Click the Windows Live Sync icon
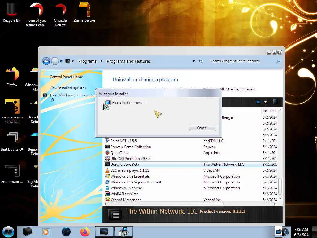317x238 pixels. coord(107,188)
